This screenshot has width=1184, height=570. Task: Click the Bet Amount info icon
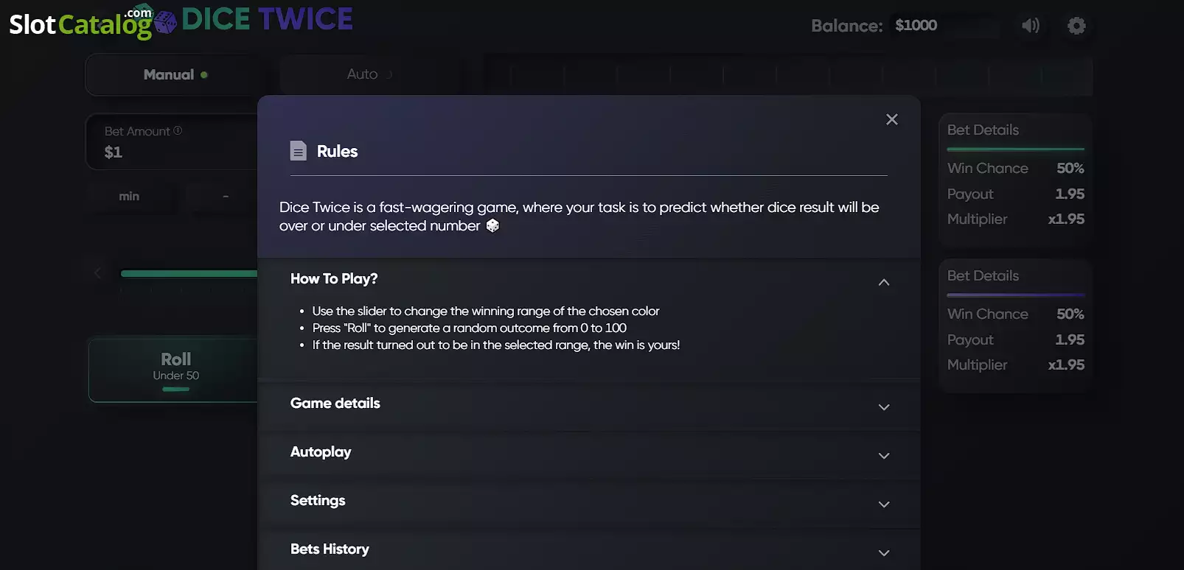(x=178, y=130)
